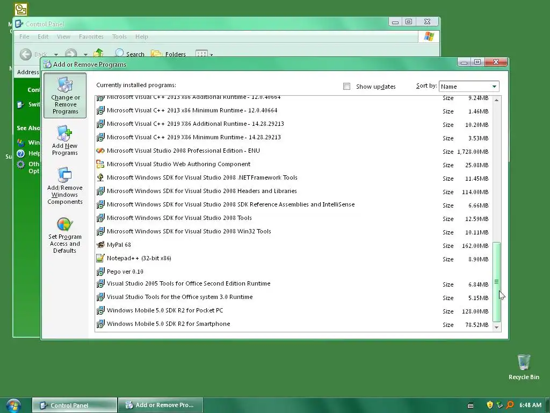Click the Visual Studio 2008 Professional icon
The image size is (550, 413).
click(100, 151)
